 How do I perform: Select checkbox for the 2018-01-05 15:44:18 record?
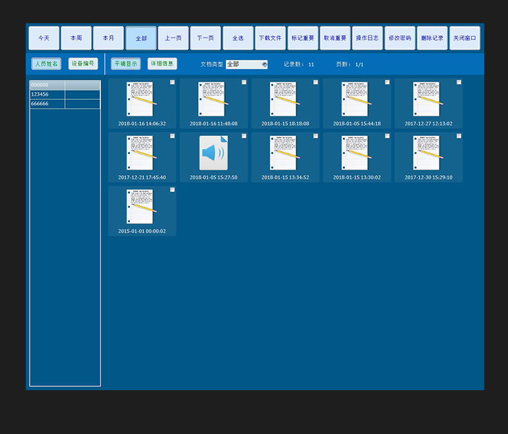click(x=387, y=82)
